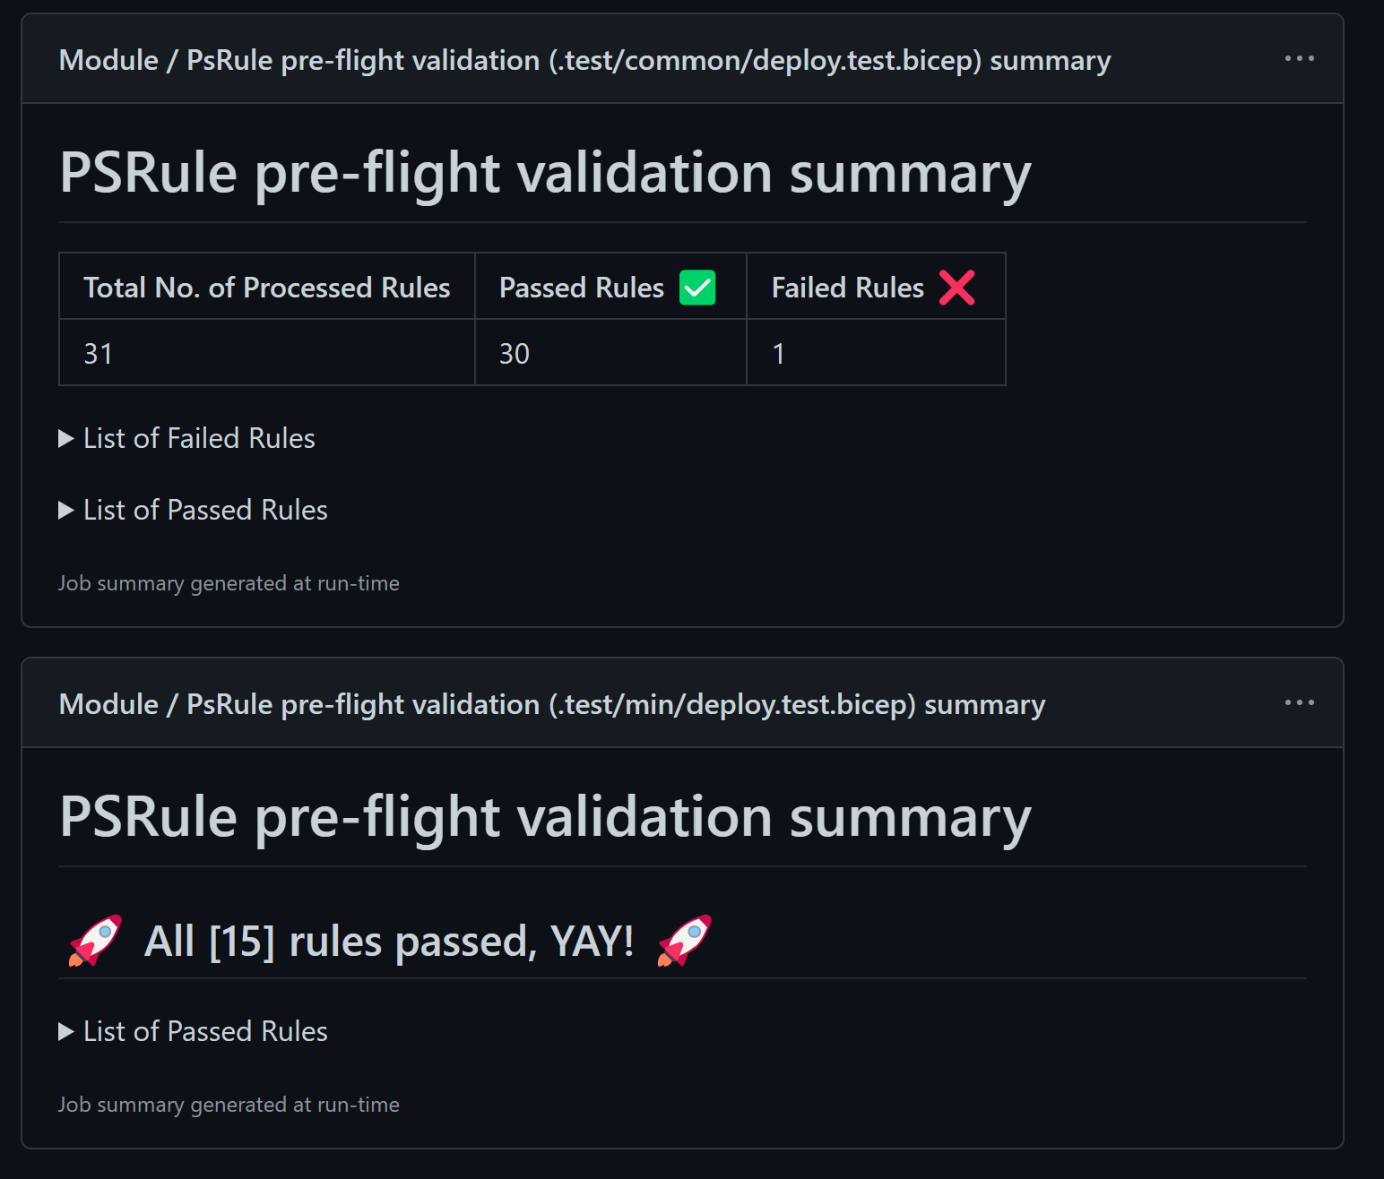
Task: Click the common deploy.test.bicep summary title
Action: pos(584,60)
